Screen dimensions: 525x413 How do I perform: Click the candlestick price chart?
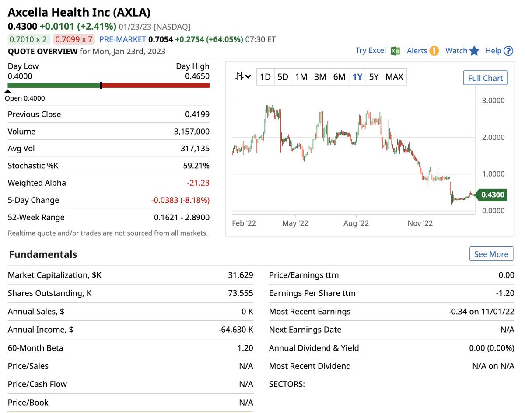point(353,155)
